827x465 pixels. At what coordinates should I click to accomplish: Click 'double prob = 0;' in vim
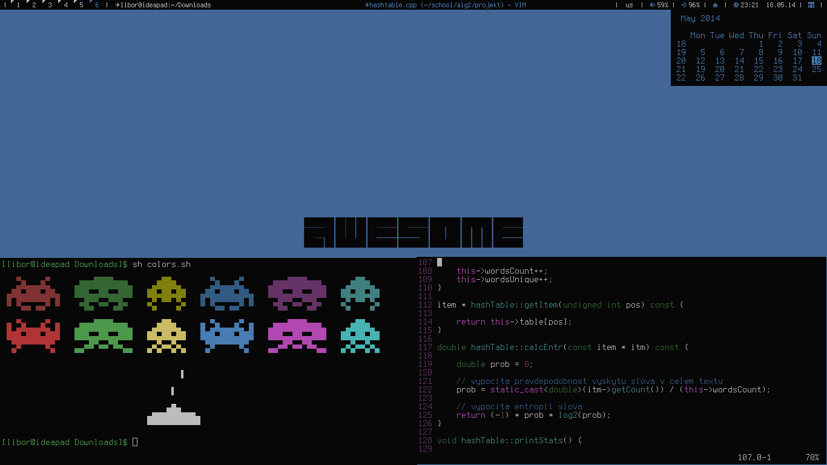pyautogui.click(x=495, y=364)
